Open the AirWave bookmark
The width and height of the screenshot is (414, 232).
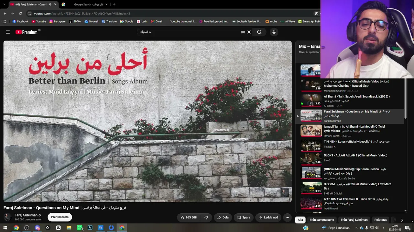[x=288, y=22]
